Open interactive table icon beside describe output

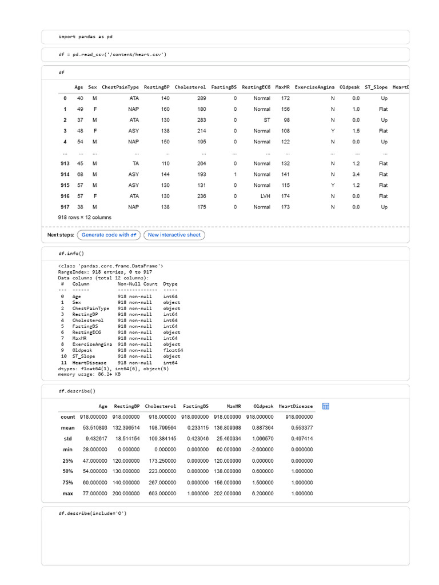(325, 406)
